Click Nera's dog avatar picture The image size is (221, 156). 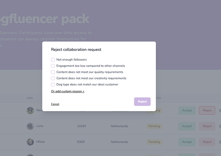(30, 110)
